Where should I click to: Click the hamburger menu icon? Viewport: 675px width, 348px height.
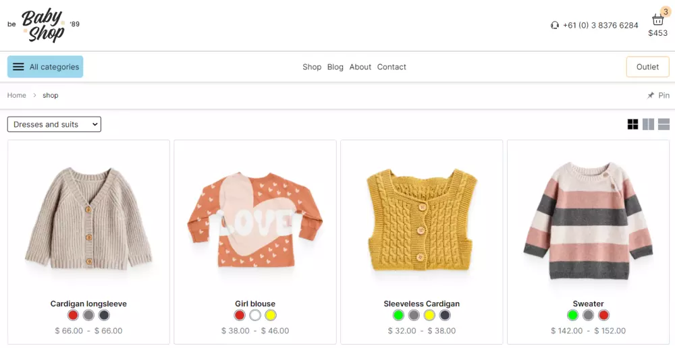click(x=18, y=67)
